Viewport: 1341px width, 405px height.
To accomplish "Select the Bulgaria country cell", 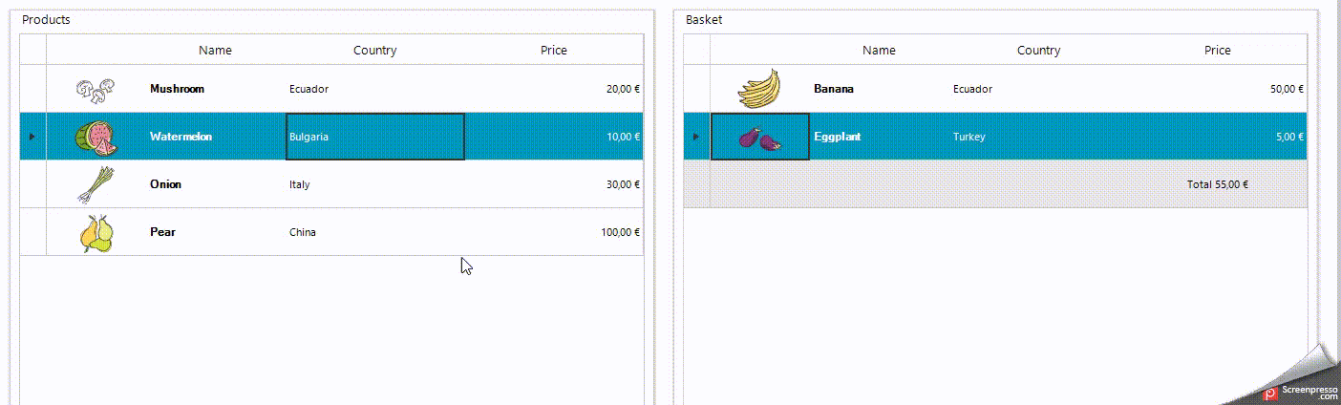I will click(x=374, y=137).
